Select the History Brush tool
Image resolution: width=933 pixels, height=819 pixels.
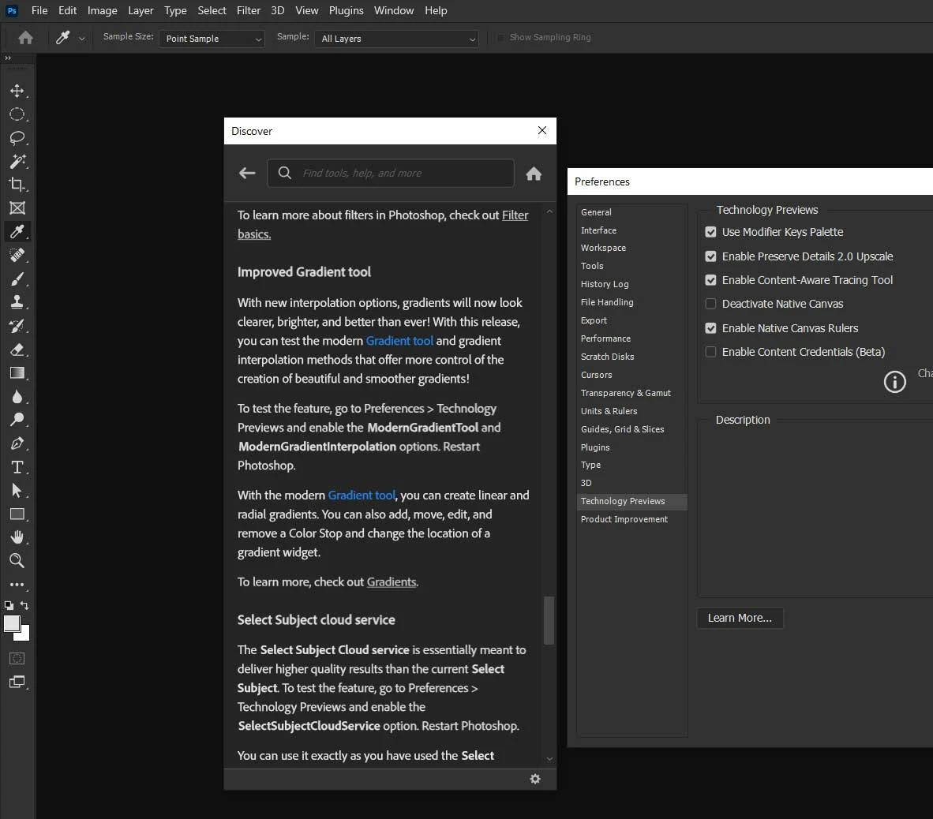pyautogui.click(x=17, y=326)
